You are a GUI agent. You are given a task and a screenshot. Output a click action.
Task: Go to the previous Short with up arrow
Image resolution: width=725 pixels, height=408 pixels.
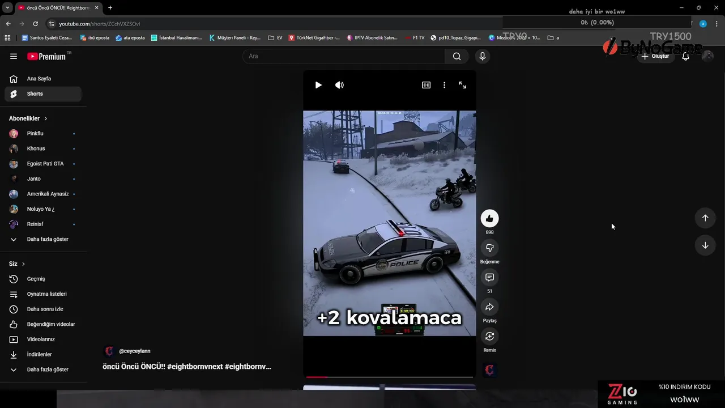click(x=705, y=218)
